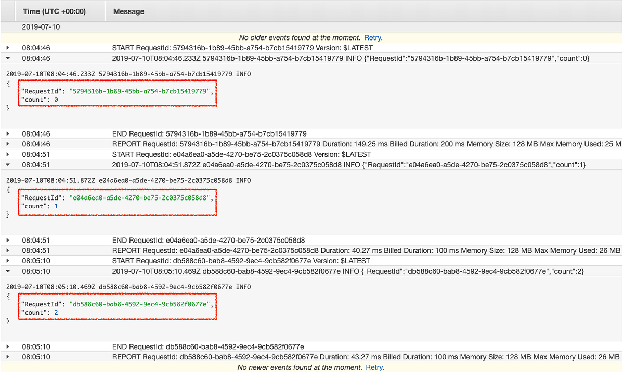The image size is (624, 374).
Task: Click the count value 1 in expanded JSON
Action: 56,206
